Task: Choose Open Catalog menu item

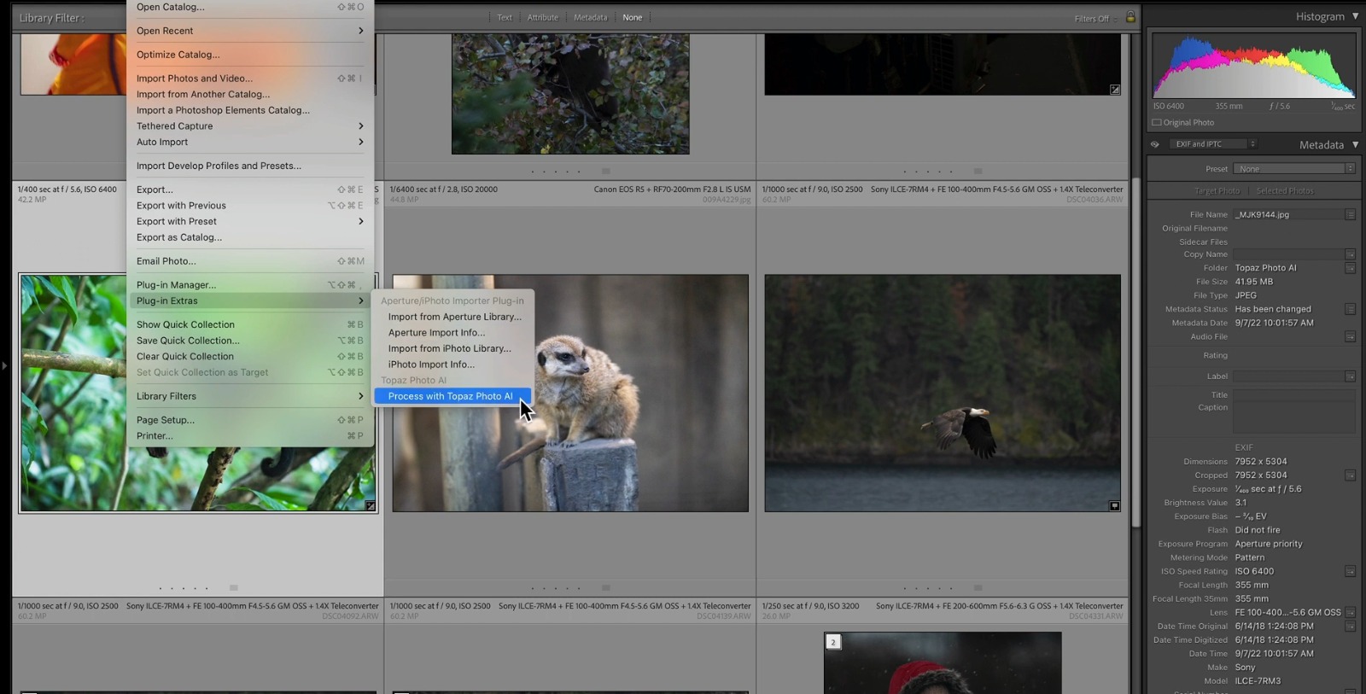Action: click(249, 7)
